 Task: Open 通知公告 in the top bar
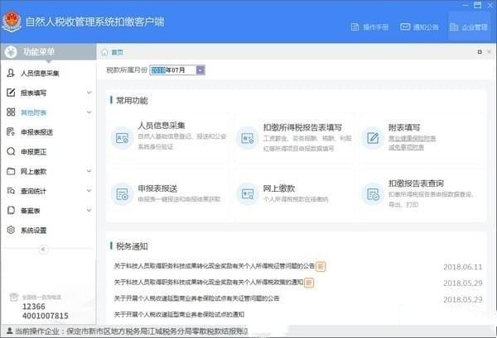(419, 27)
